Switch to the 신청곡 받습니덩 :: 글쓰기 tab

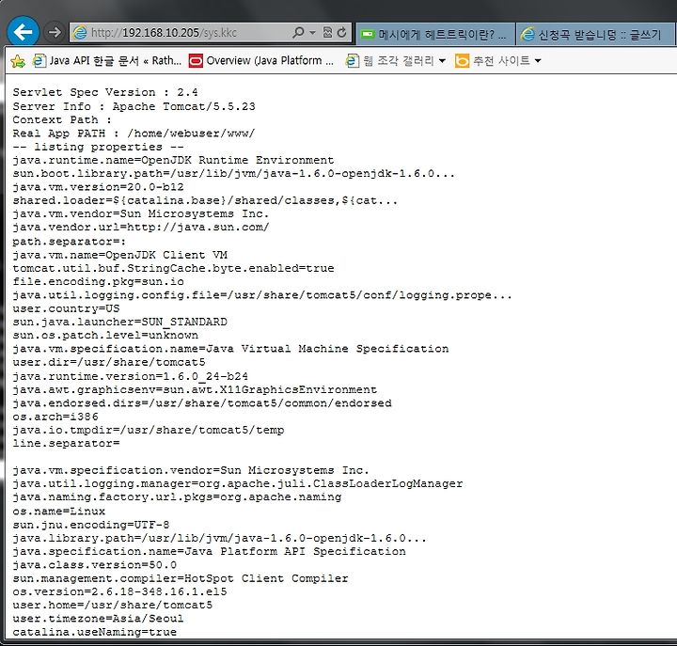[596, 34]
